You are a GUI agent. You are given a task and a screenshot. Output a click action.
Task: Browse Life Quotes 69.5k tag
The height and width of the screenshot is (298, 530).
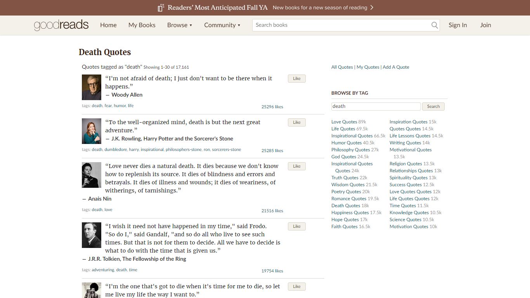click(x=343, y=129)
